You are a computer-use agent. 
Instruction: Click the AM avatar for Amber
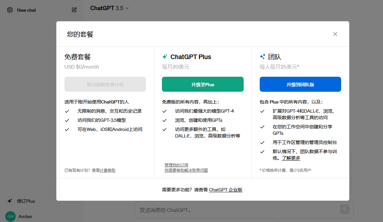tap(10, 216)
